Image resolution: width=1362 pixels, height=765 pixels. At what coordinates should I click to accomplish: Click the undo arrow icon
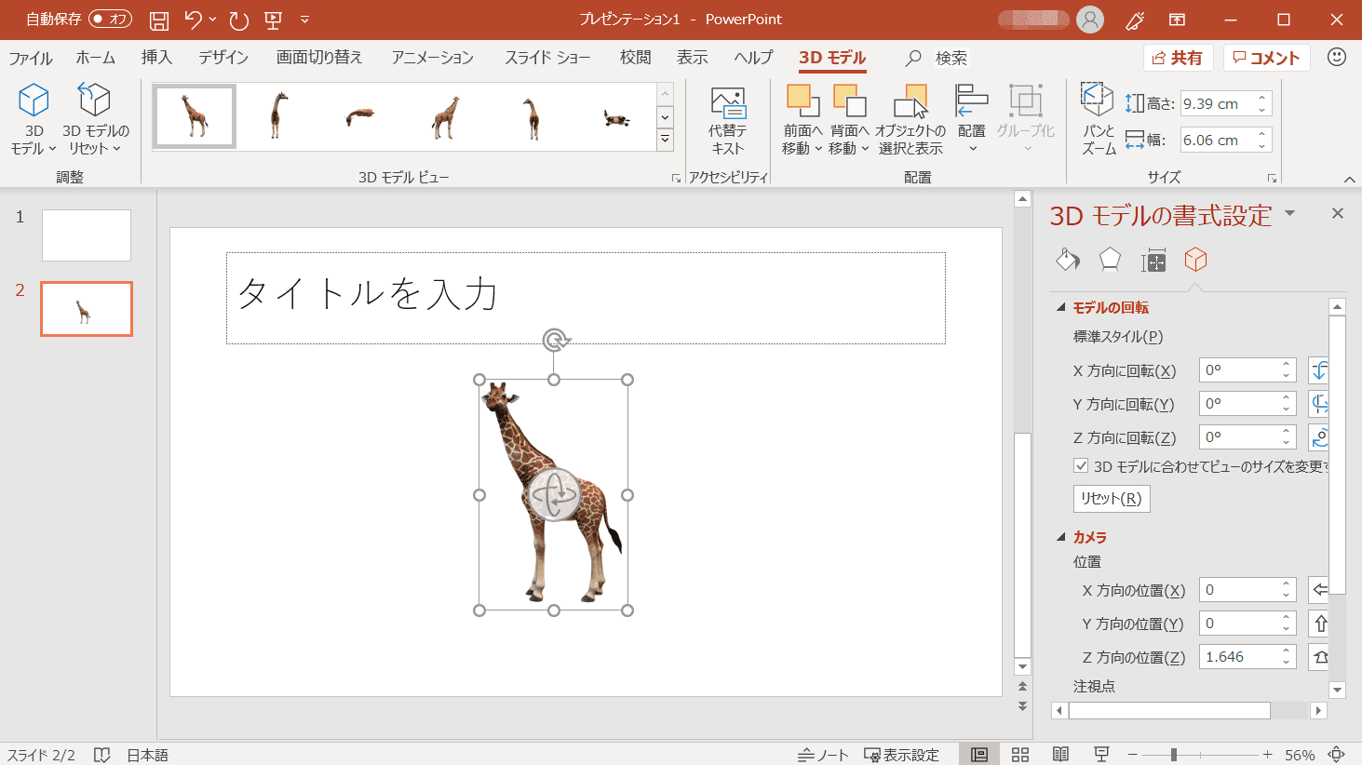coord(193,20)
